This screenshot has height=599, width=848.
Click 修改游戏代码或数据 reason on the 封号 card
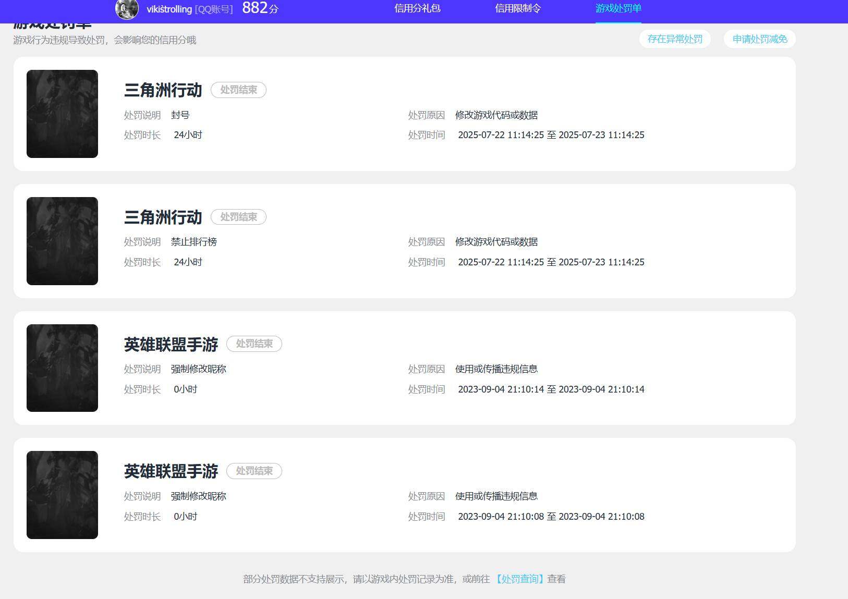pyautogui.click(x=496, y=115)
